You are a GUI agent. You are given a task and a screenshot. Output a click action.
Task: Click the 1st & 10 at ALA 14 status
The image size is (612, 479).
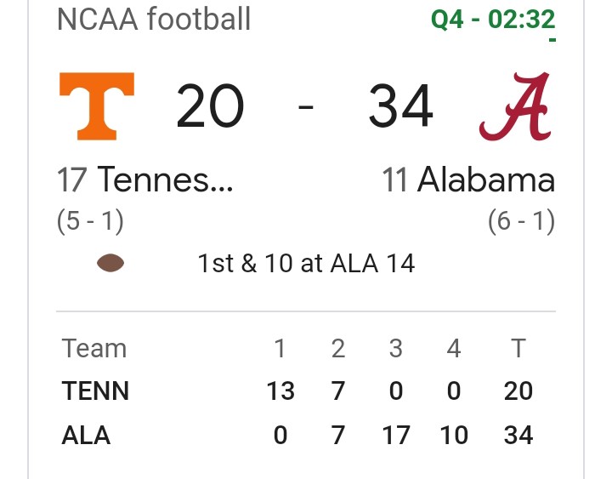pyautogui.click(x=306, y=264)
